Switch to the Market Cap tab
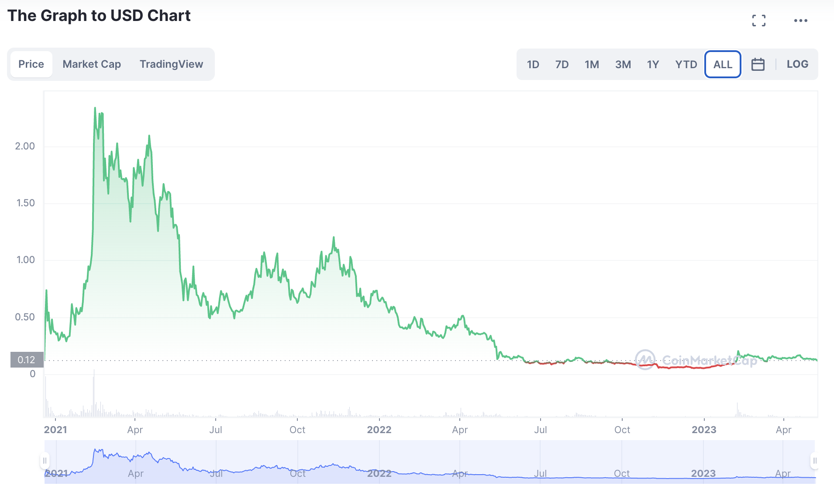The height and width of the screenshot is (493, 834). pyautogui.click(x=92, y=64)
